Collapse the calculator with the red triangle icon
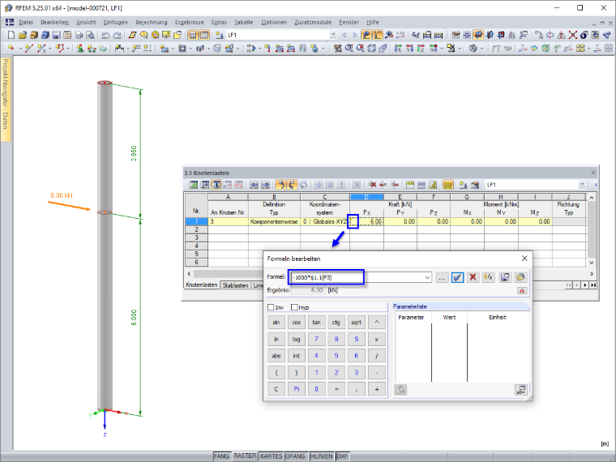Image resolution: width=616 pixels, height=462 pixels. point(522,291)
